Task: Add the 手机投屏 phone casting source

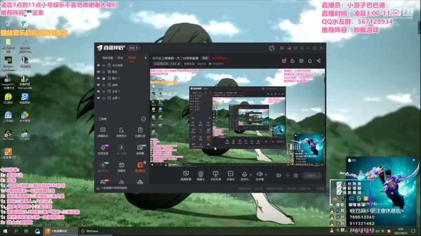Action: [216, 176]
